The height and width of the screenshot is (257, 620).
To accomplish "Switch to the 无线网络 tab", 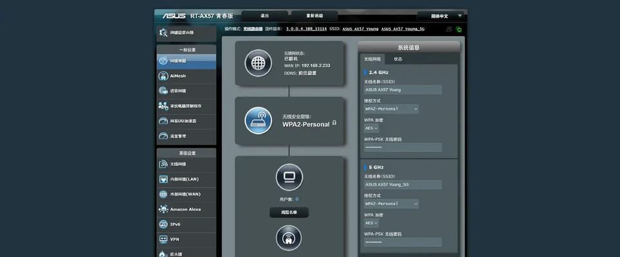I will 372,59.
